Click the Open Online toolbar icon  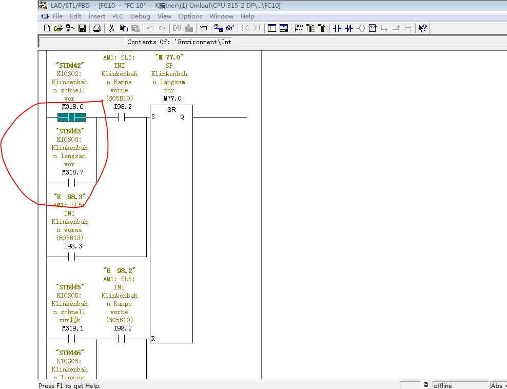(x=70, y=28)
